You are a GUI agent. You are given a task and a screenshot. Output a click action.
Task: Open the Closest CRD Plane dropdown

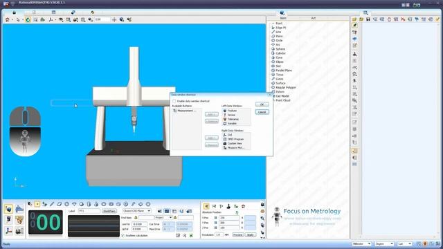pyautogui.click(x=137, y=211)
